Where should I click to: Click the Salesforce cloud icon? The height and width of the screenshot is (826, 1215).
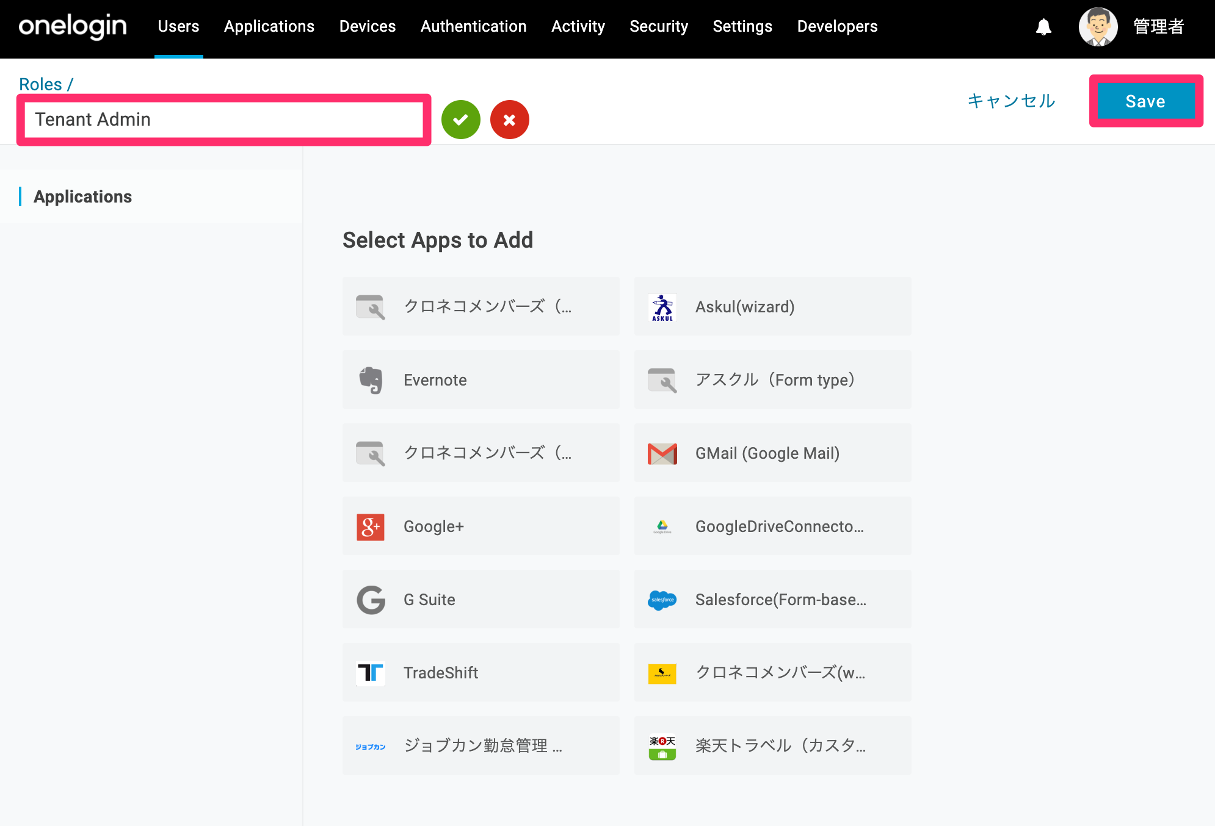[x=662, y=600]
